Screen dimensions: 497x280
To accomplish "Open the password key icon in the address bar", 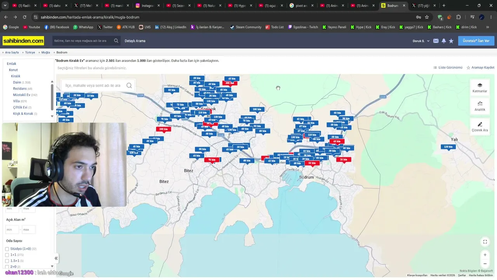I will pyautogui.click(x=418, y=17).
